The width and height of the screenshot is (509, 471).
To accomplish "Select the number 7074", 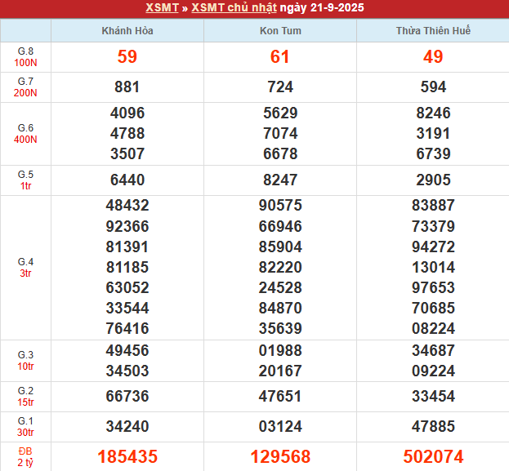I will tap(280, 134).
